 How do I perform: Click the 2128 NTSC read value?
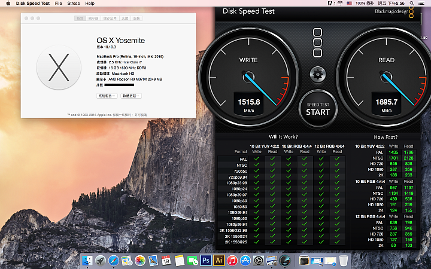click(x=408, y=158)
